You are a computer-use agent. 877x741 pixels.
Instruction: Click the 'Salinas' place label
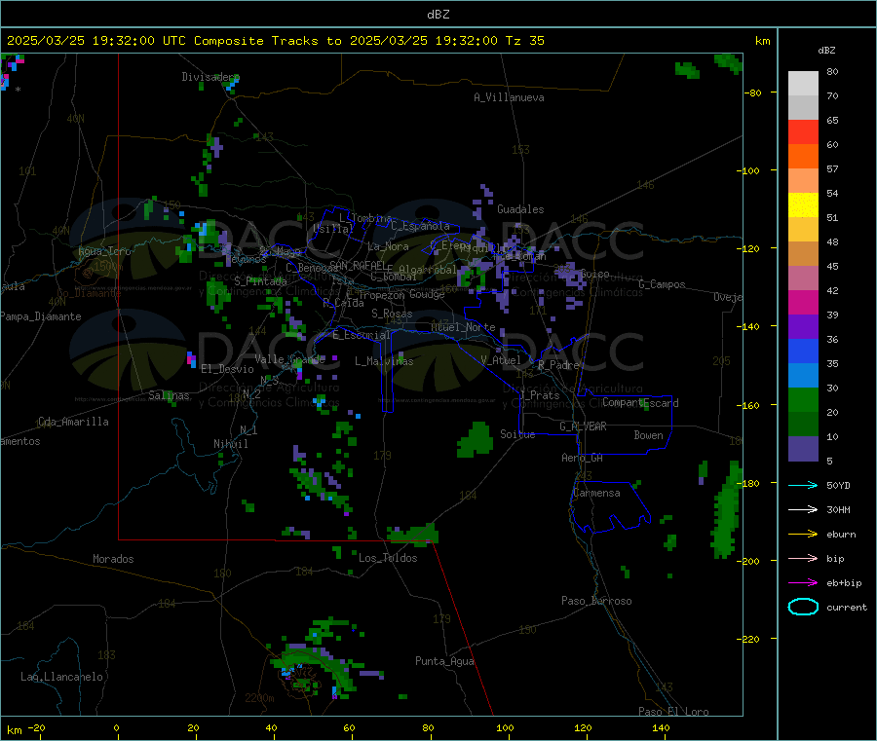click(x=169, y=395)
